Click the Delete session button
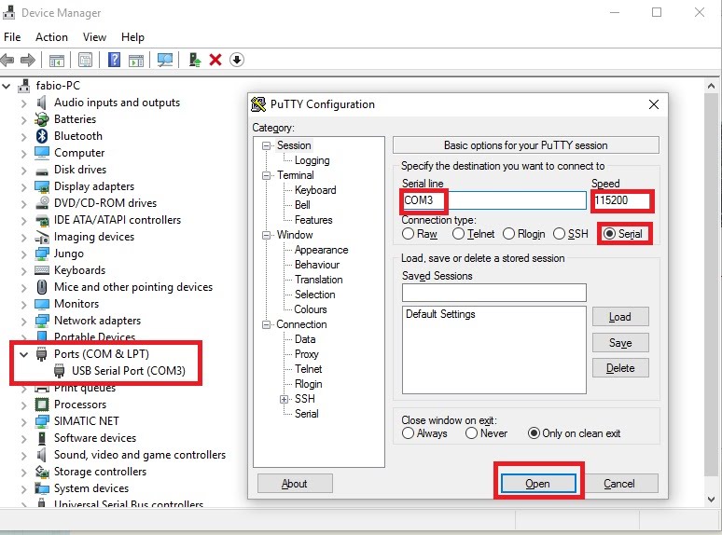The width and height of the screenshot is (722, 535). [x=620, y=368]
